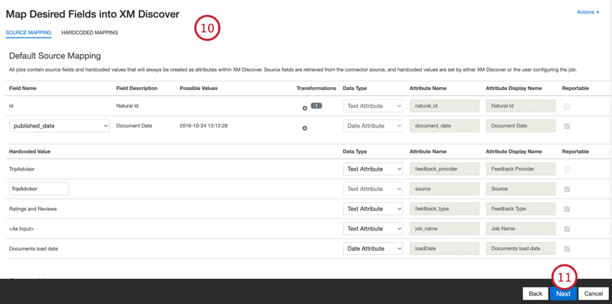
Task: Click the TripAdvisor hardcoded value text field
Action: coord(39,189)
